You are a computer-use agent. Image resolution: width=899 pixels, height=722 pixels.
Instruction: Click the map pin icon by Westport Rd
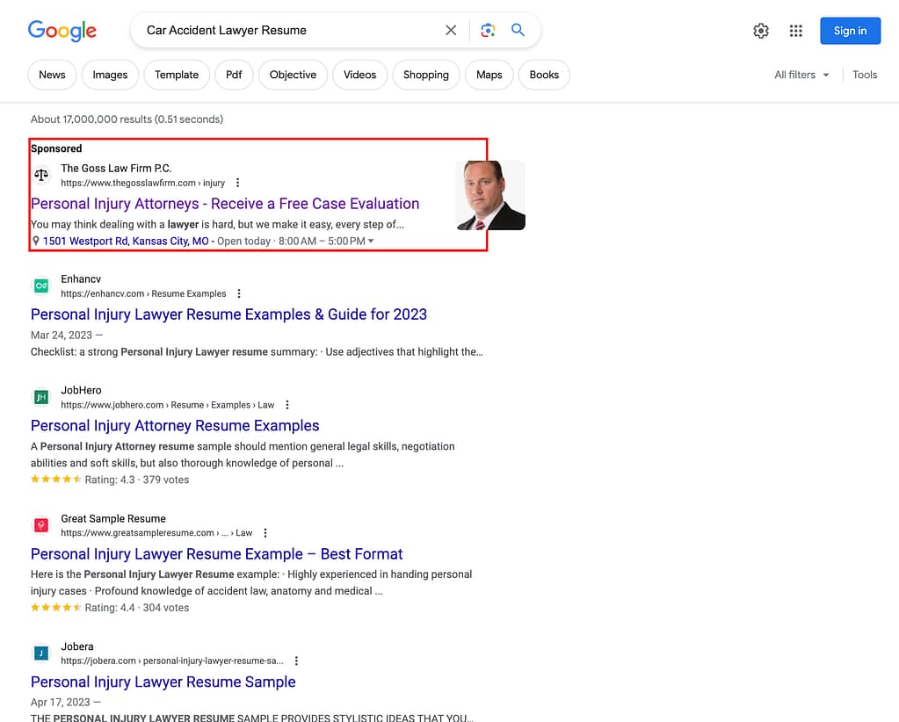[35, 242]
